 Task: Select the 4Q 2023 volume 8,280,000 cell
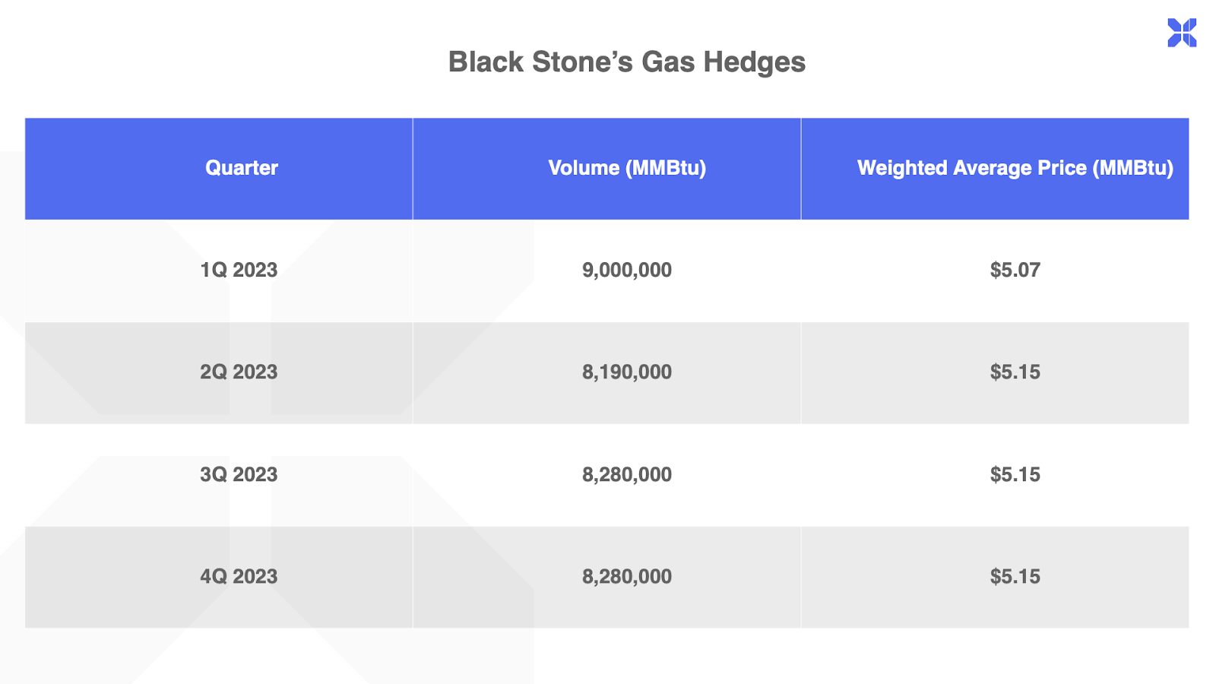click(627, 576)
